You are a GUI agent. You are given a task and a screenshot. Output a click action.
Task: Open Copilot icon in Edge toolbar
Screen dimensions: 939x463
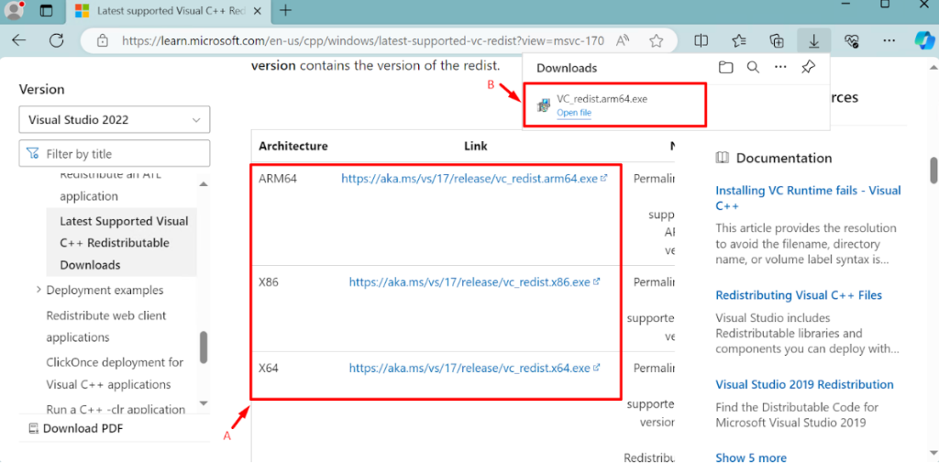(923, 40)
